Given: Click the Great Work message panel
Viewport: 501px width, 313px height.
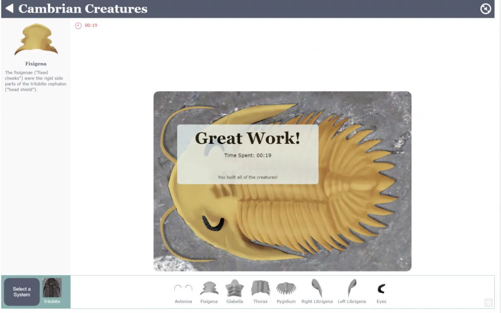Looking at the screenshot, I should [x=247, y=138].
